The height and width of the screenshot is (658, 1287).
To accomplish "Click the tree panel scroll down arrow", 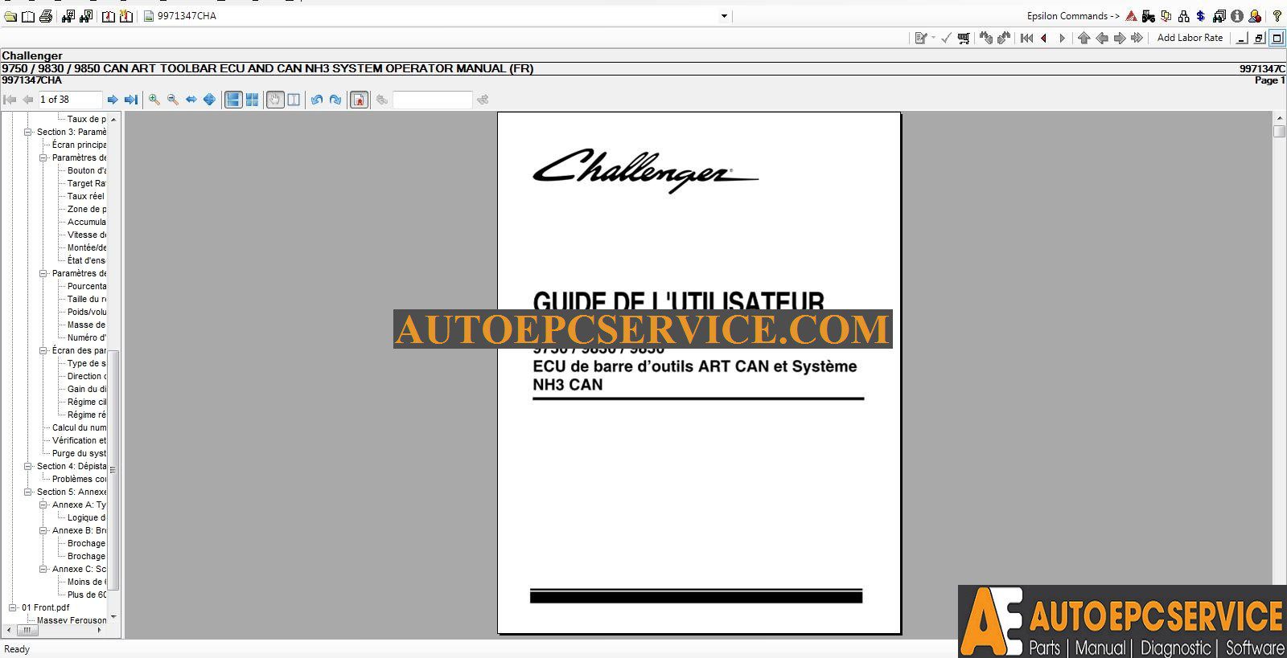I will click(113, 617).
